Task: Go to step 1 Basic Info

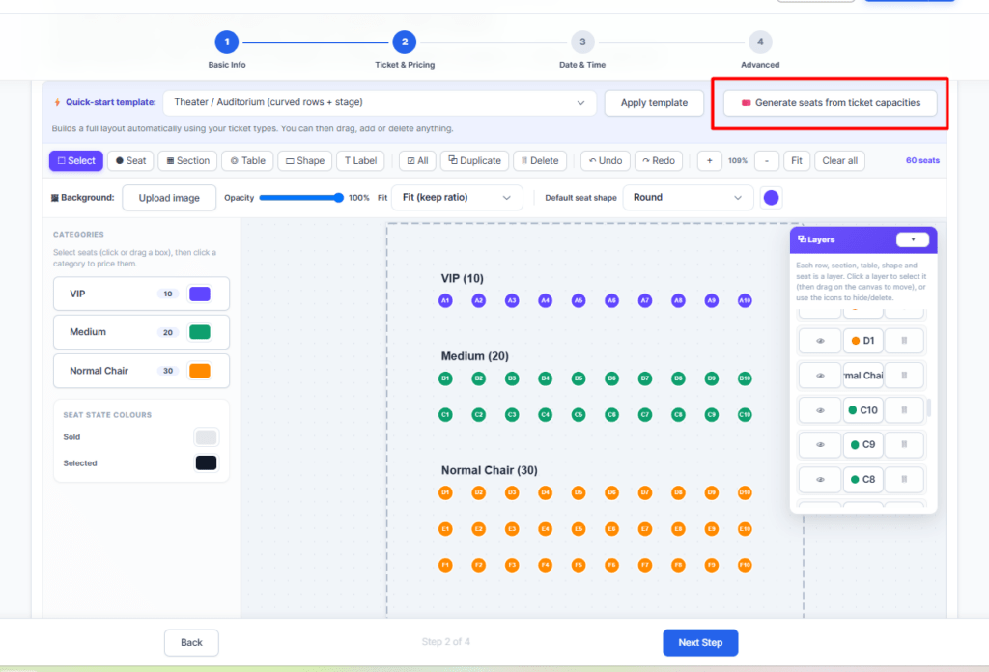Action: pyautogui.click(x=227, y=42)
